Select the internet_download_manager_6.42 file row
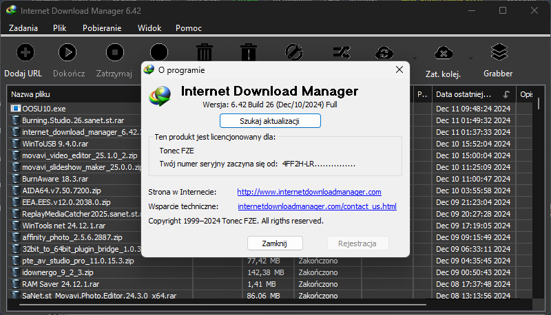This screenshot has height=315, width=551. 74,132
